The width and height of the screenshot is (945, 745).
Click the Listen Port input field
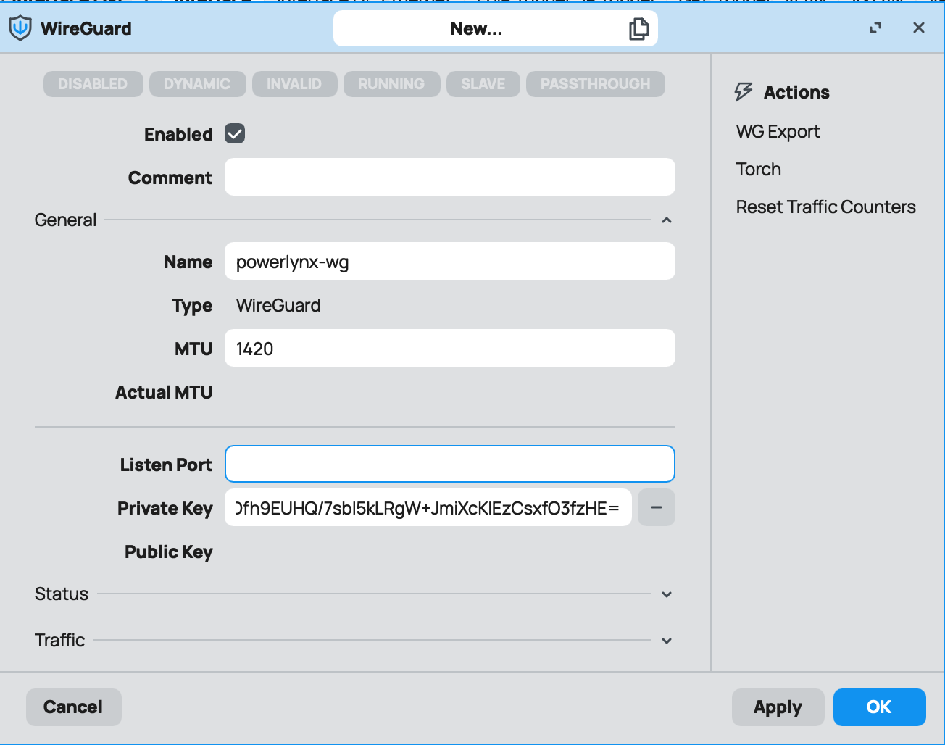(450, 464)
